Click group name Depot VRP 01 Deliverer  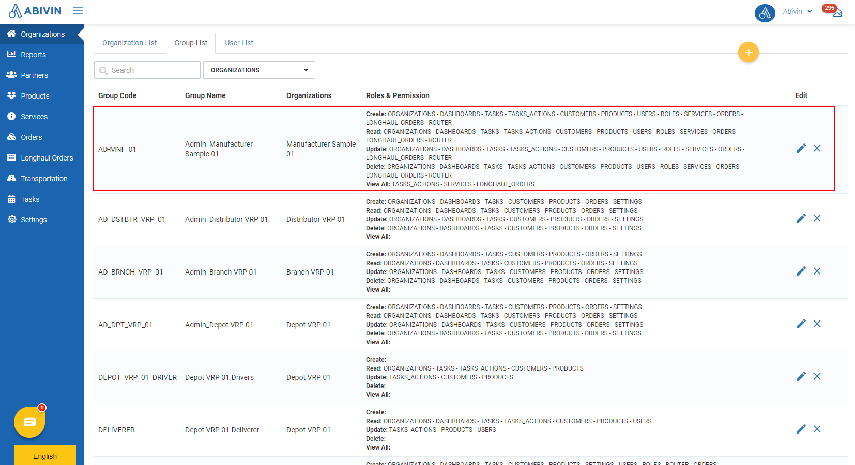(x=222, y=430)
